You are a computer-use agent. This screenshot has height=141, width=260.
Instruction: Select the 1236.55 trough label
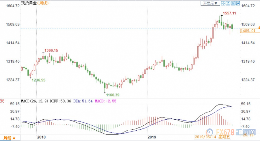click(x=38, y=80)
